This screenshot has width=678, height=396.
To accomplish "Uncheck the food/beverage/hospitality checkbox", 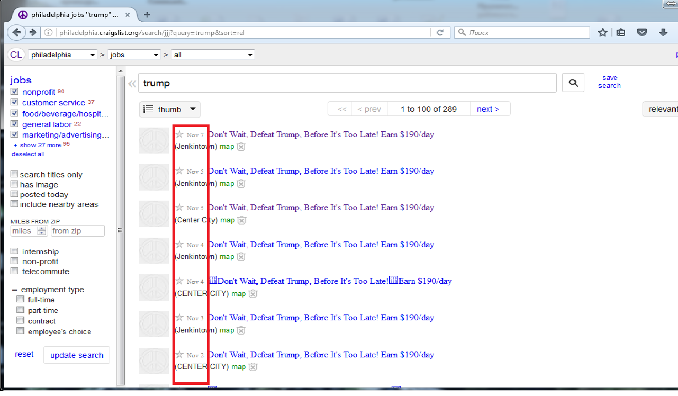I will (x=14, y=113).
